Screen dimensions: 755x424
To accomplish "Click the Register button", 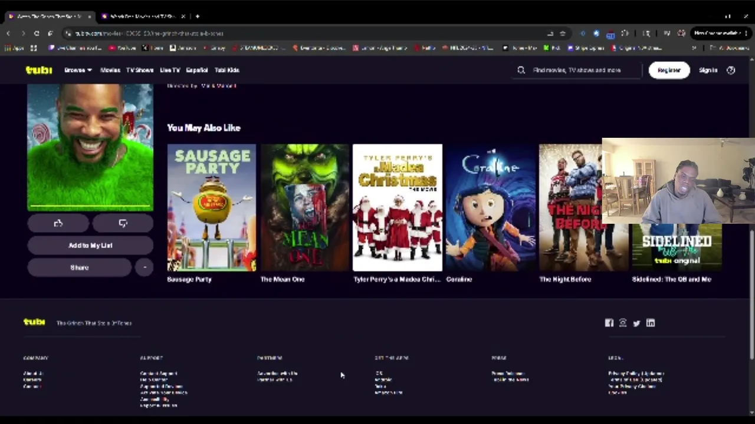I will 669,70.
